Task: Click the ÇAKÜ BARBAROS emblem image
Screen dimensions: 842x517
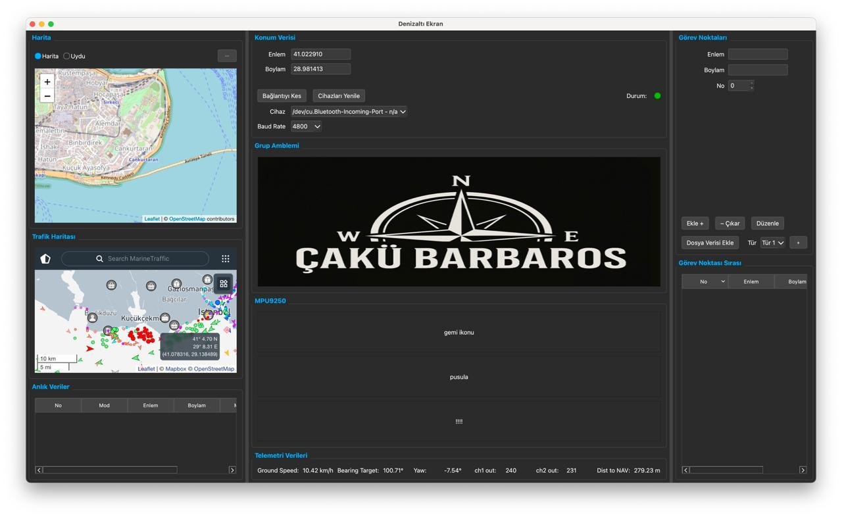Action: 459,222
